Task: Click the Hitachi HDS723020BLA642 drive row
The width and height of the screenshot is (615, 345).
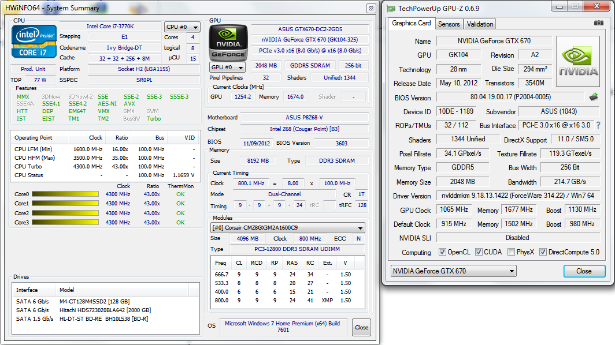Action: click(x=105, y=310)
